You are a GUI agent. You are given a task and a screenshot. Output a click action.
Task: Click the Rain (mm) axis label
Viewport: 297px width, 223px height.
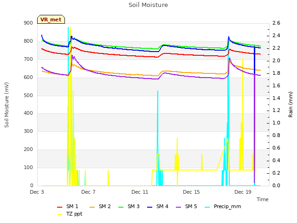[x=291, y=105]
